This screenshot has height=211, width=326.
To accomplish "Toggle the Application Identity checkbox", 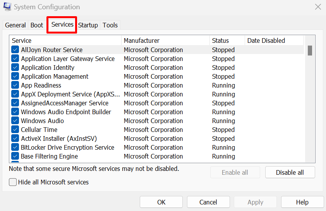I will (15, 68).
